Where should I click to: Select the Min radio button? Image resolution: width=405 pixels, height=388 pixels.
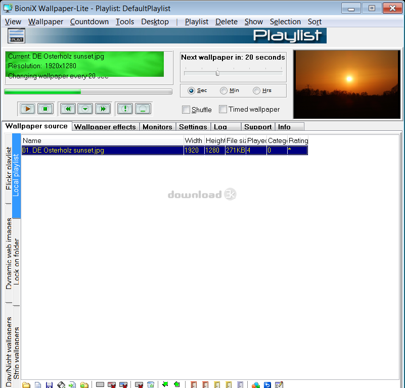223,90
